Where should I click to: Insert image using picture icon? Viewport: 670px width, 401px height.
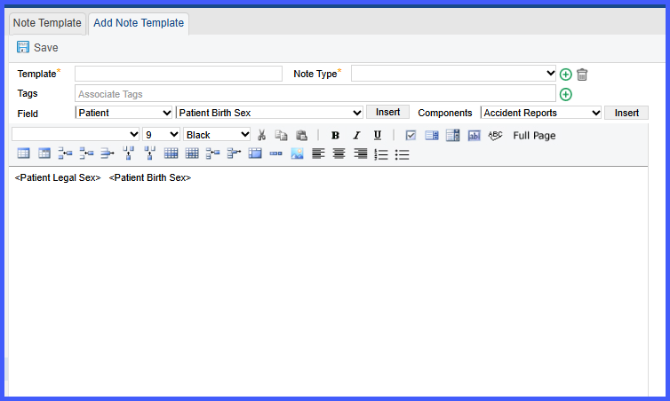point(297,153)
